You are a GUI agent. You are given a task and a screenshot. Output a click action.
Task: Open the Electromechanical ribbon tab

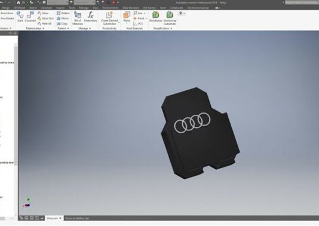tap(198, 8)
